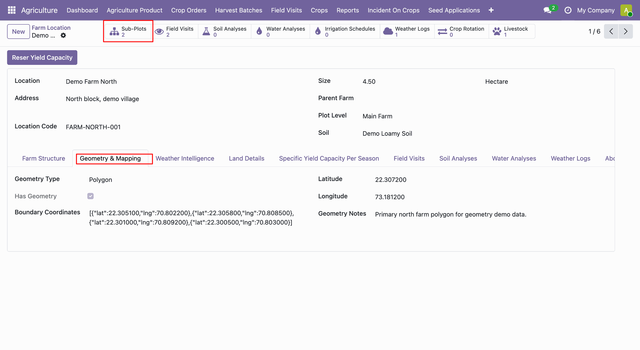
Task: Switch to Soil Analyses notebook tab
Action: tap(458, 159)
